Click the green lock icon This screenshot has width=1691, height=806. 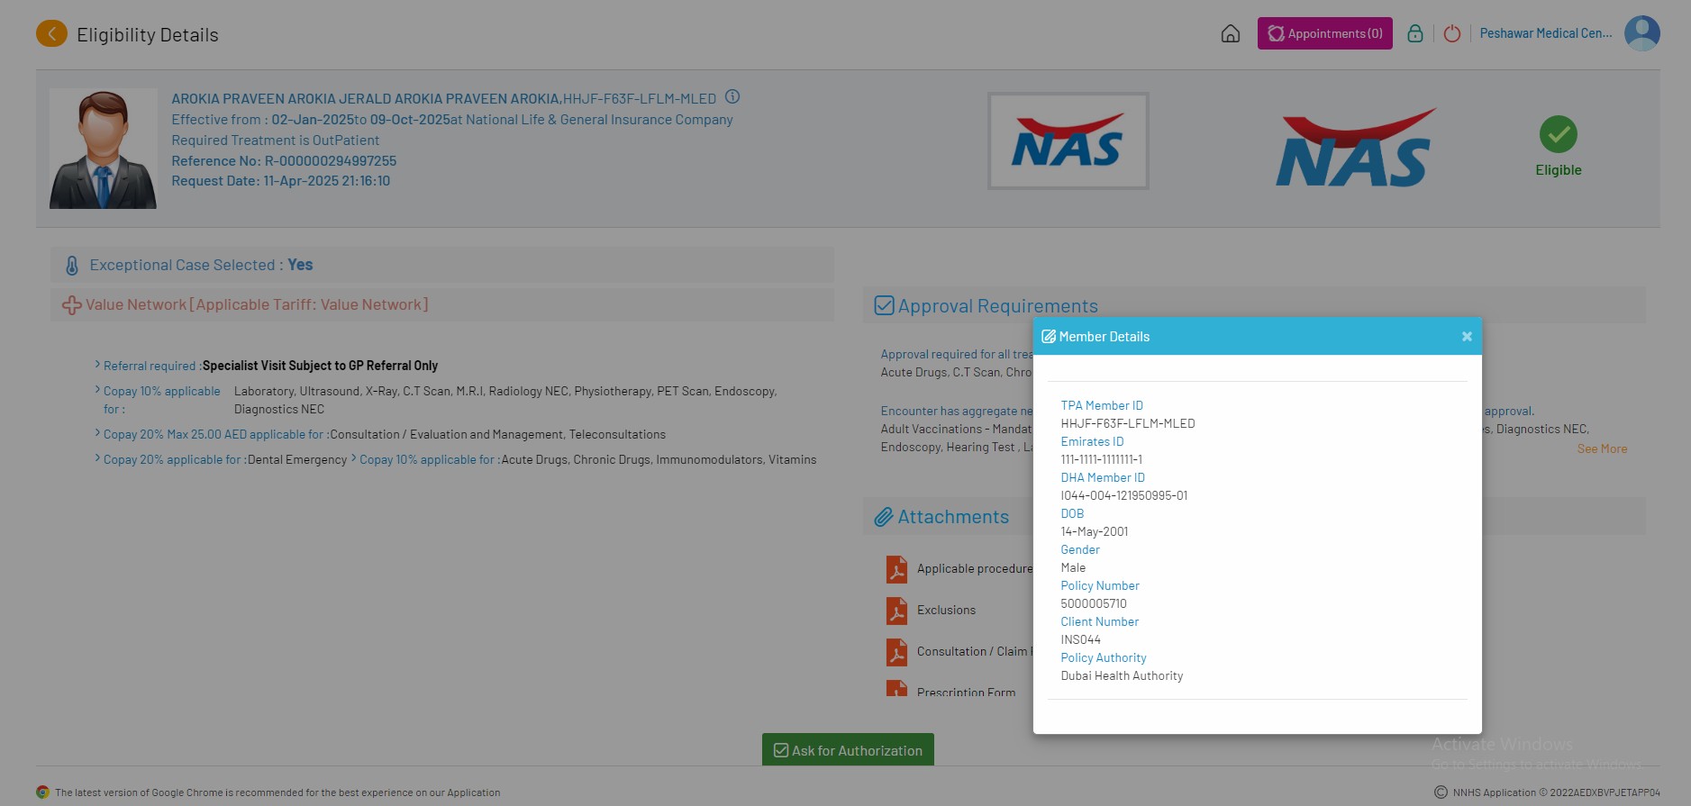[1414, 33]
